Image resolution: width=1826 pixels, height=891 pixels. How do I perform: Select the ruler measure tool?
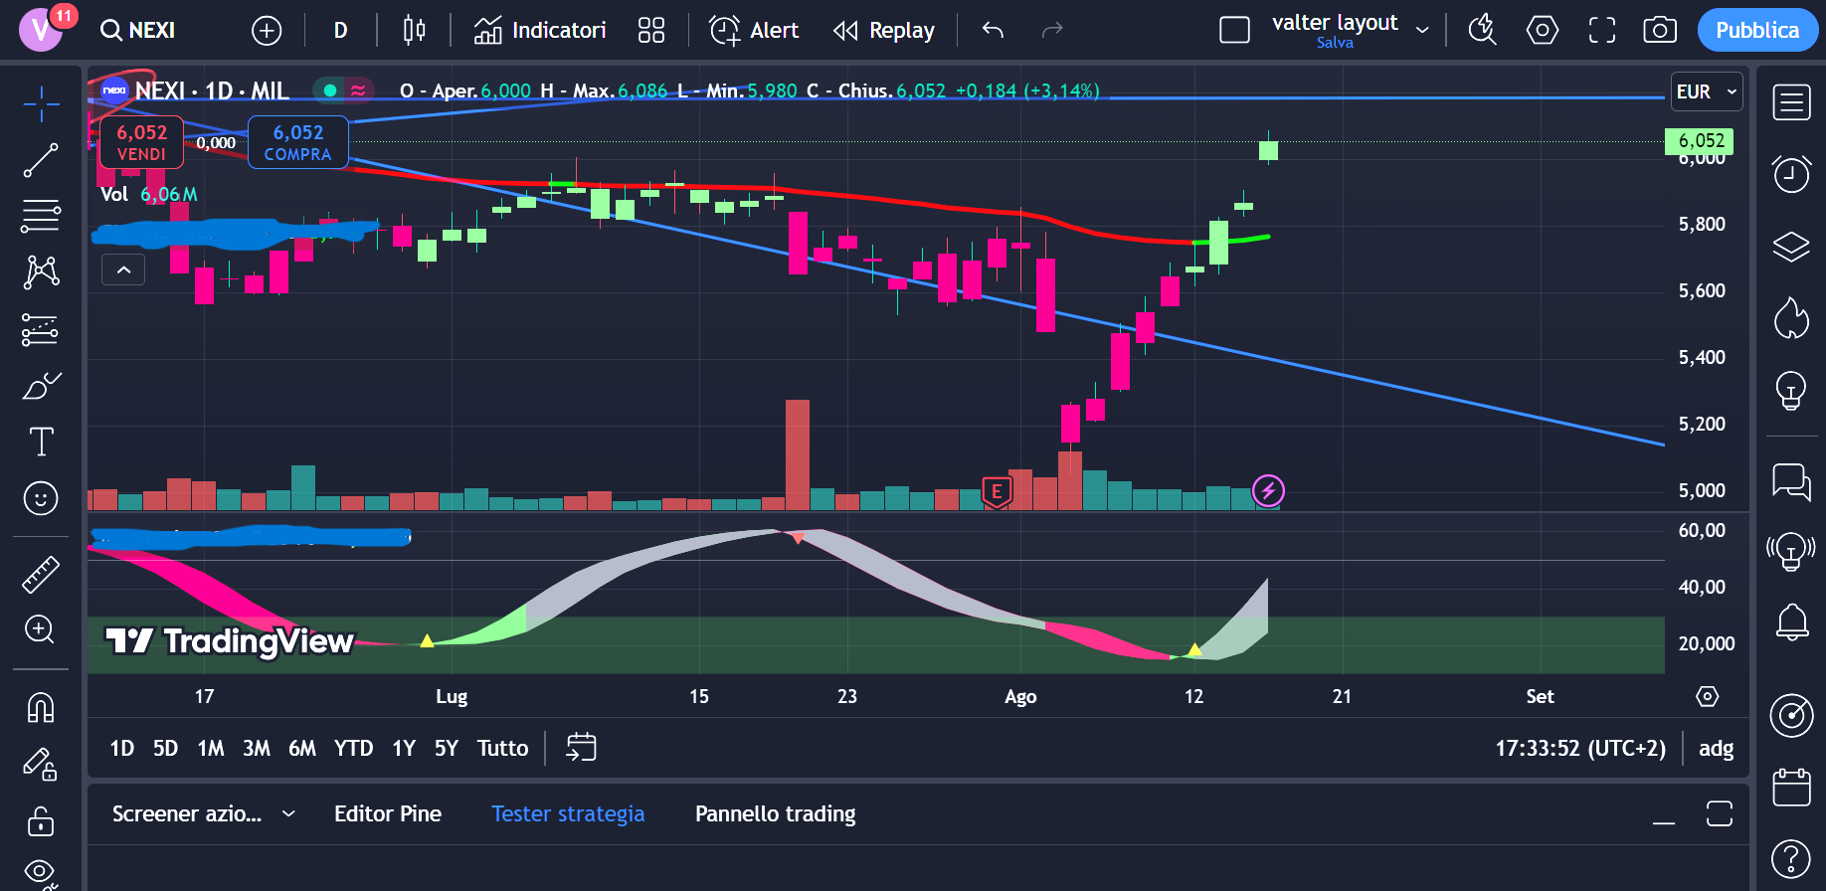coord(41,574)
